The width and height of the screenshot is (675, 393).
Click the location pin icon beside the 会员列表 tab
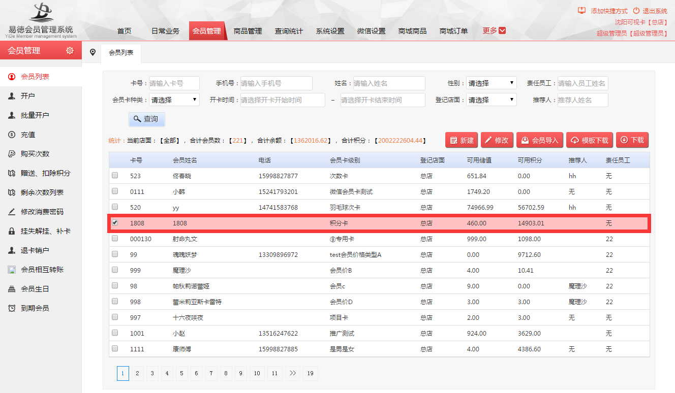pyautogui.click(x=93, y=52)
